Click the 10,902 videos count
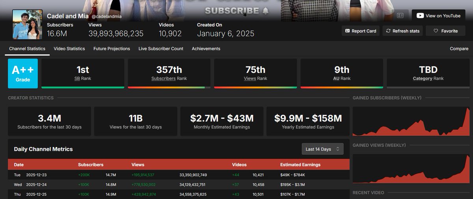473x199 pixels. [x=170, y=33]
